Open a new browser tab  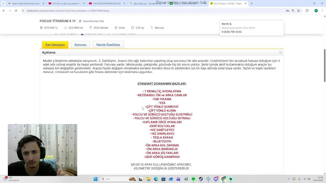[252, 4]
